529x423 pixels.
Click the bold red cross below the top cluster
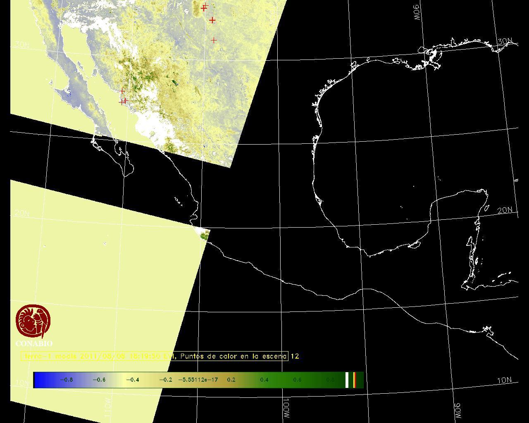tap(212, 20)
